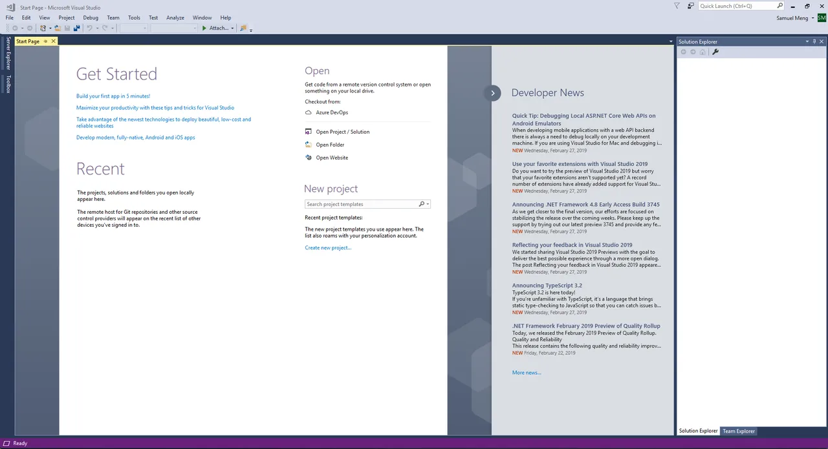The image size is (828, 449).
Task: Click the Solution Explorer Back icon
Action: pos(684,52)
